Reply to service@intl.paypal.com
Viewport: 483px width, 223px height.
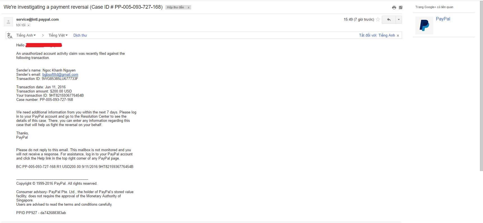pyautogui.click(x=389, y=20)
